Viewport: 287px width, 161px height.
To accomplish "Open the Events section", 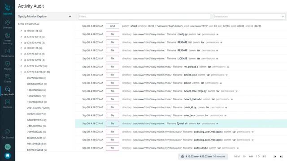I will (x=8, y=79).
